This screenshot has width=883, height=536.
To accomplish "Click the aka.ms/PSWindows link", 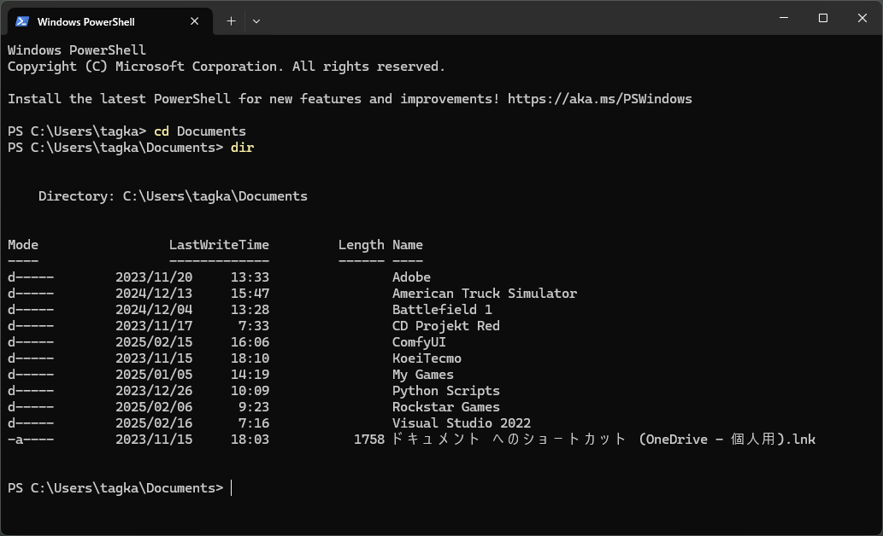I will pyautogui.click(x=599, y=99).
